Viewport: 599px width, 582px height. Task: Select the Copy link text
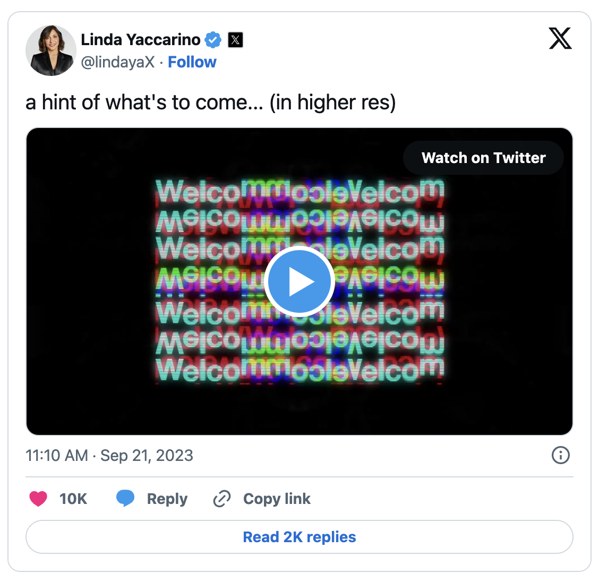[277, 499]
